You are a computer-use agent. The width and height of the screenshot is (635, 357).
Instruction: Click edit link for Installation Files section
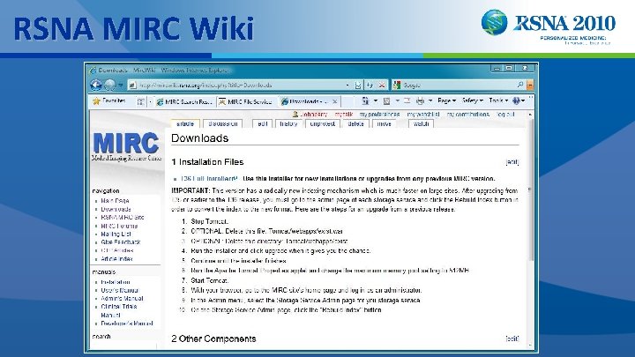click(512, 162)
